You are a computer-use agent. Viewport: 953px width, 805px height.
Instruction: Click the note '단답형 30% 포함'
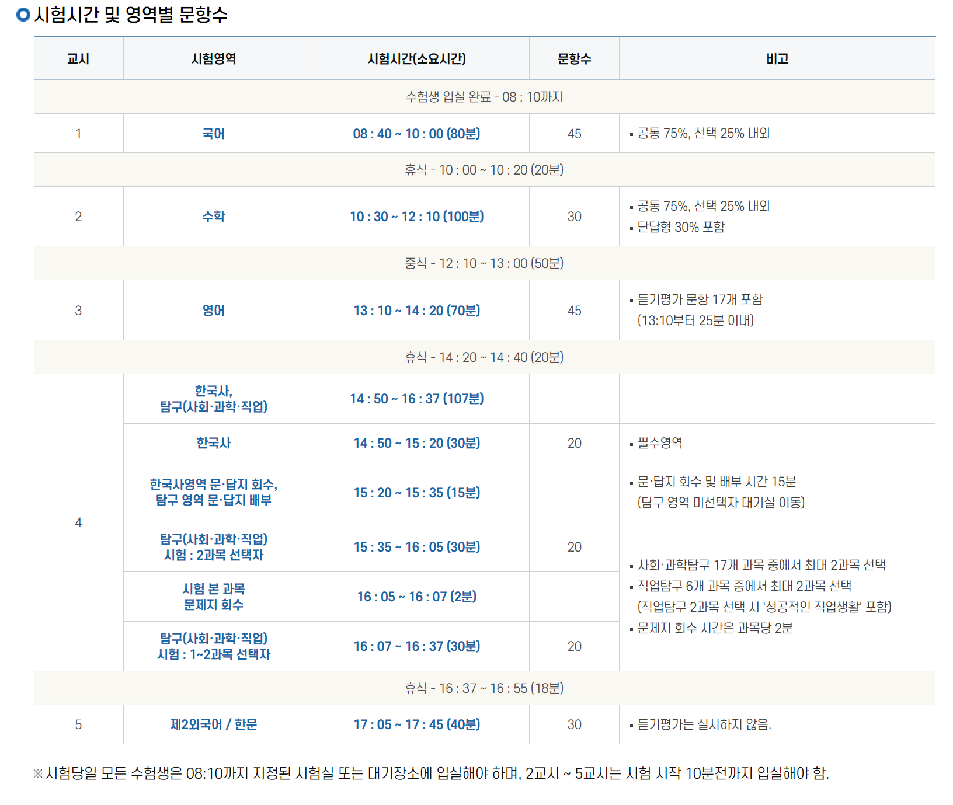pyautogui.click(x=681, y=227)
